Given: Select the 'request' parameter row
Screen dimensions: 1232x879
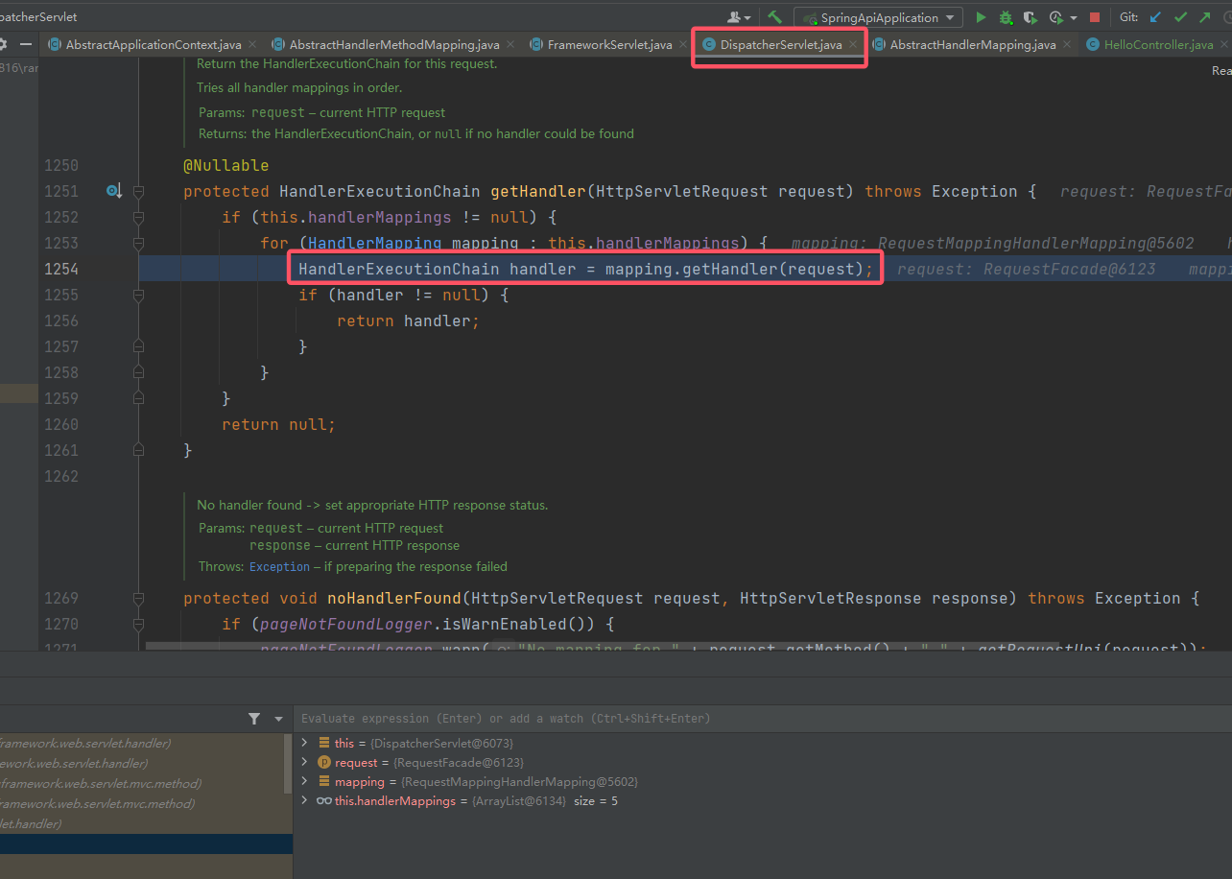Looking at the screenshot, I should (763, 763).
